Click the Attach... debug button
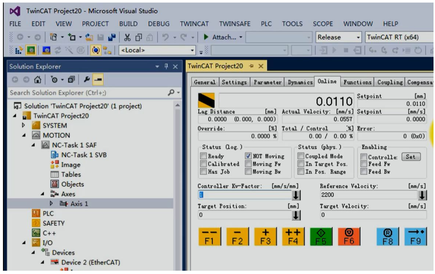 (223, 37)
